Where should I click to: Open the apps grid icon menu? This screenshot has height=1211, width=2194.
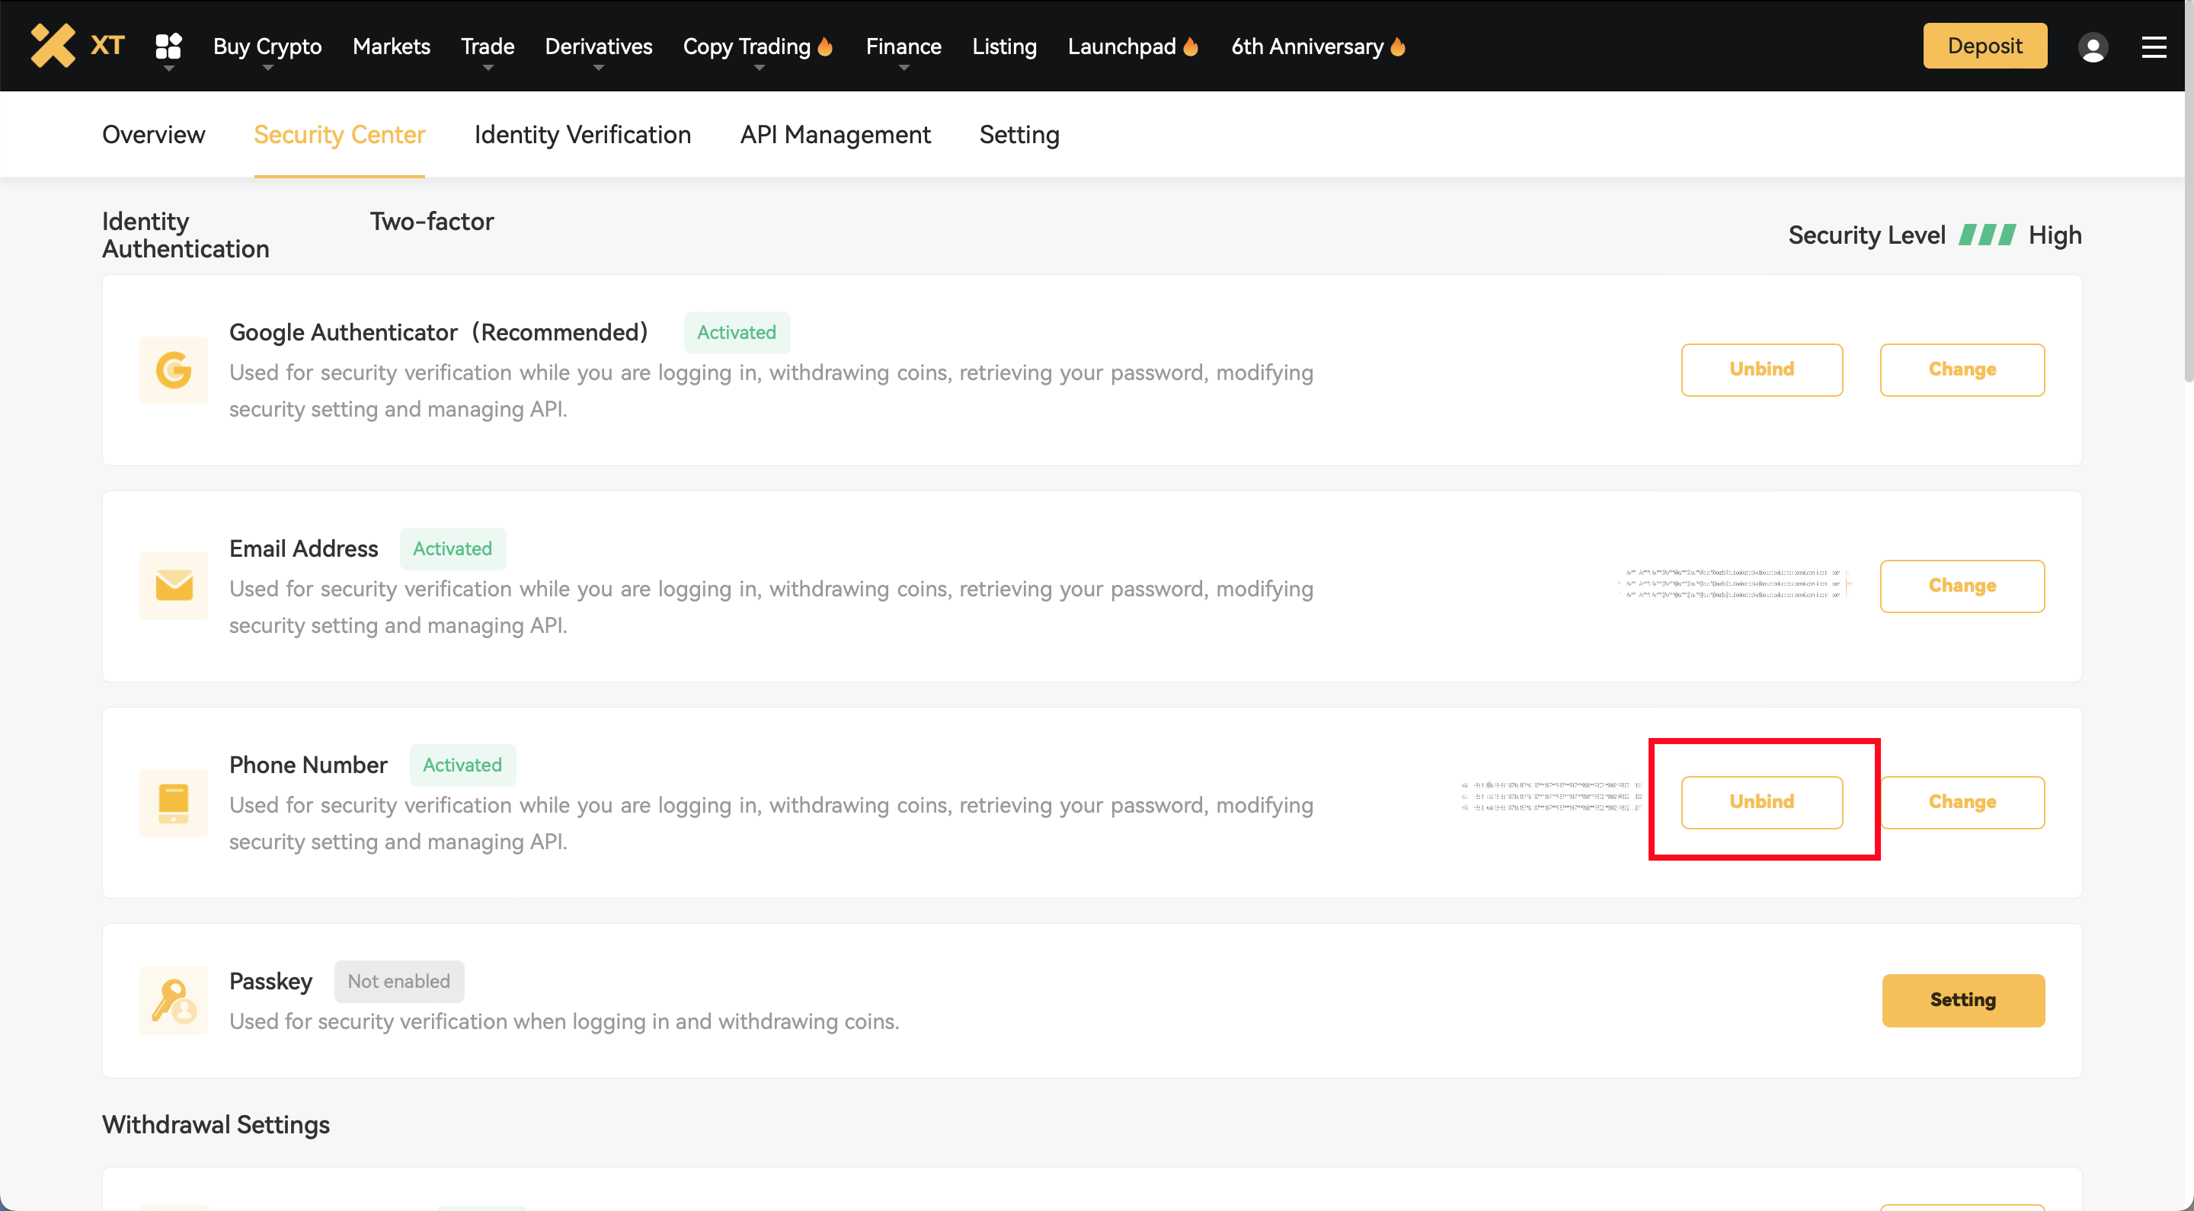(168, 46)
